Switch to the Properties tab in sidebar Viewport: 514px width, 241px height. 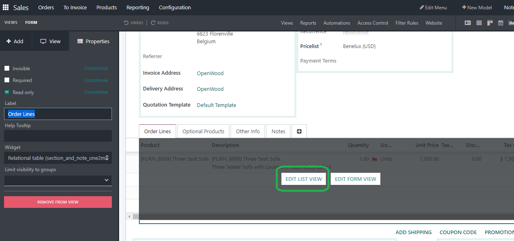tap(94, 41)
